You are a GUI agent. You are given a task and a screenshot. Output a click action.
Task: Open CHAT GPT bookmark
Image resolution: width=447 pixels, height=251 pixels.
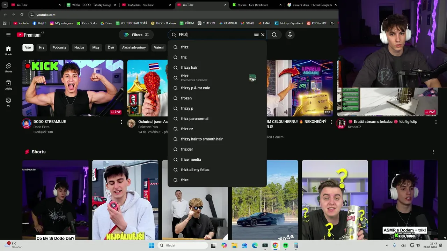206,23
